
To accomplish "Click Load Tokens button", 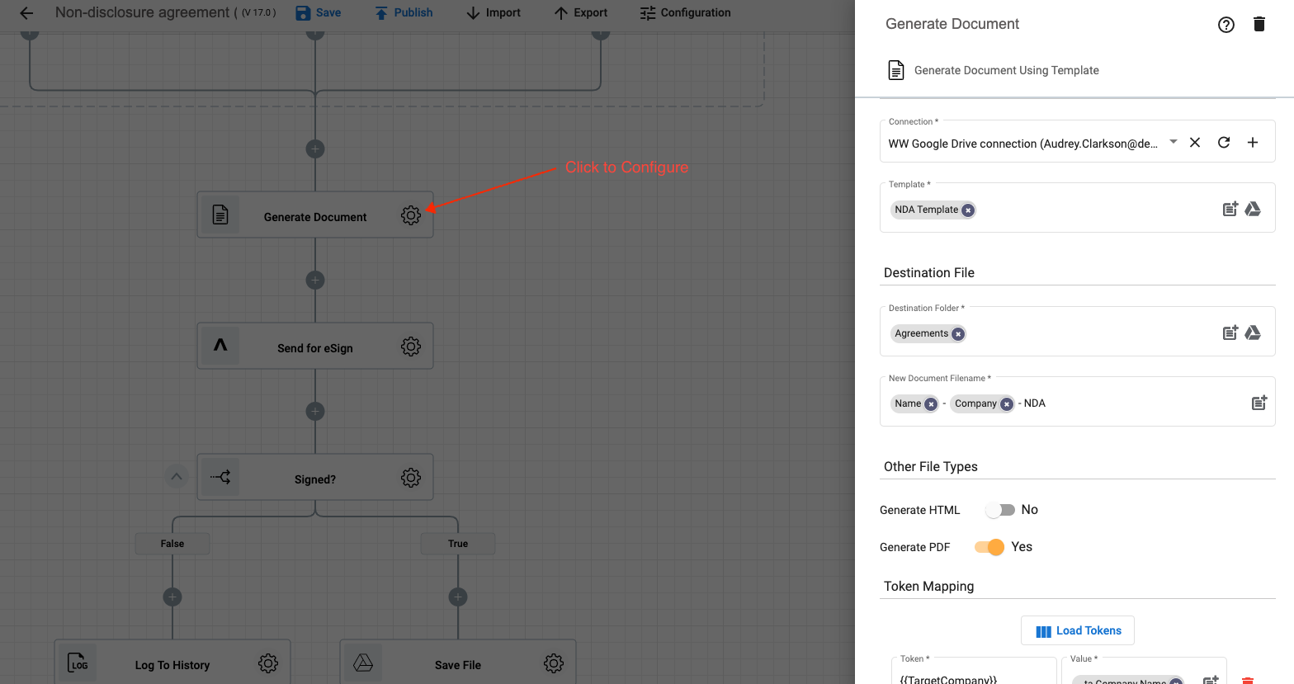I will click(x=1078, y=630).
